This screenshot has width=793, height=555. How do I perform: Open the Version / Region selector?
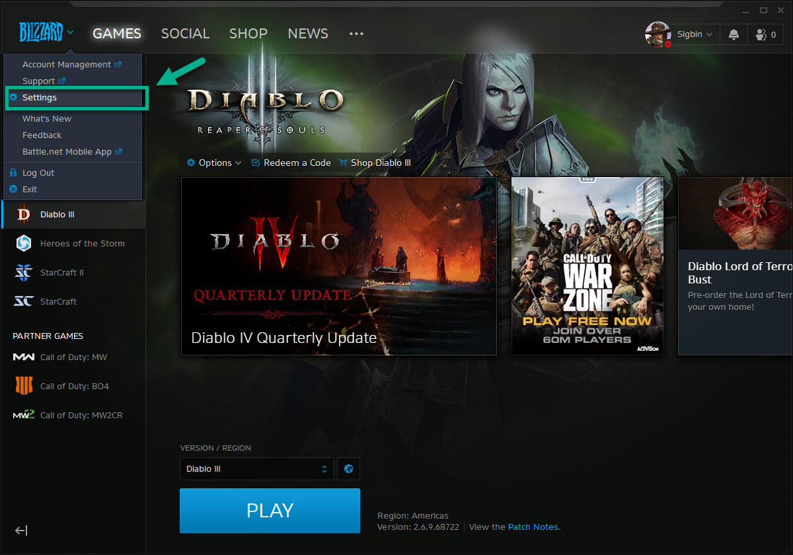[x=256, y=468]
